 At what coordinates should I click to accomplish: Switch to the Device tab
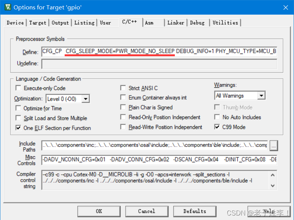(15, 23)
